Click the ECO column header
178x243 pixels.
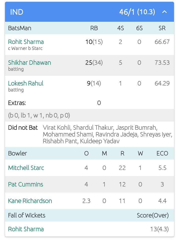(162, 153)
